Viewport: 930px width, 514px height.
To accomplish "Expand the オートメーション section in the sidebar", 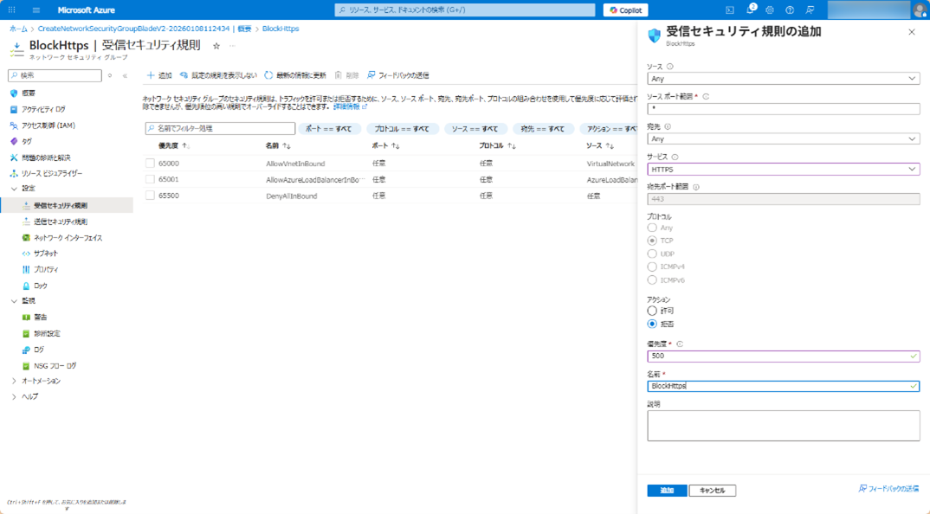I will click(x=14, y=381).
